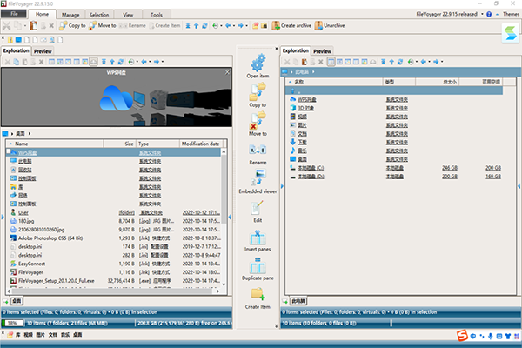Tick the checkbox beside WPS网盘 in left pane
The width and height of the screenshot is (522, 348).
tap(8, 152)
